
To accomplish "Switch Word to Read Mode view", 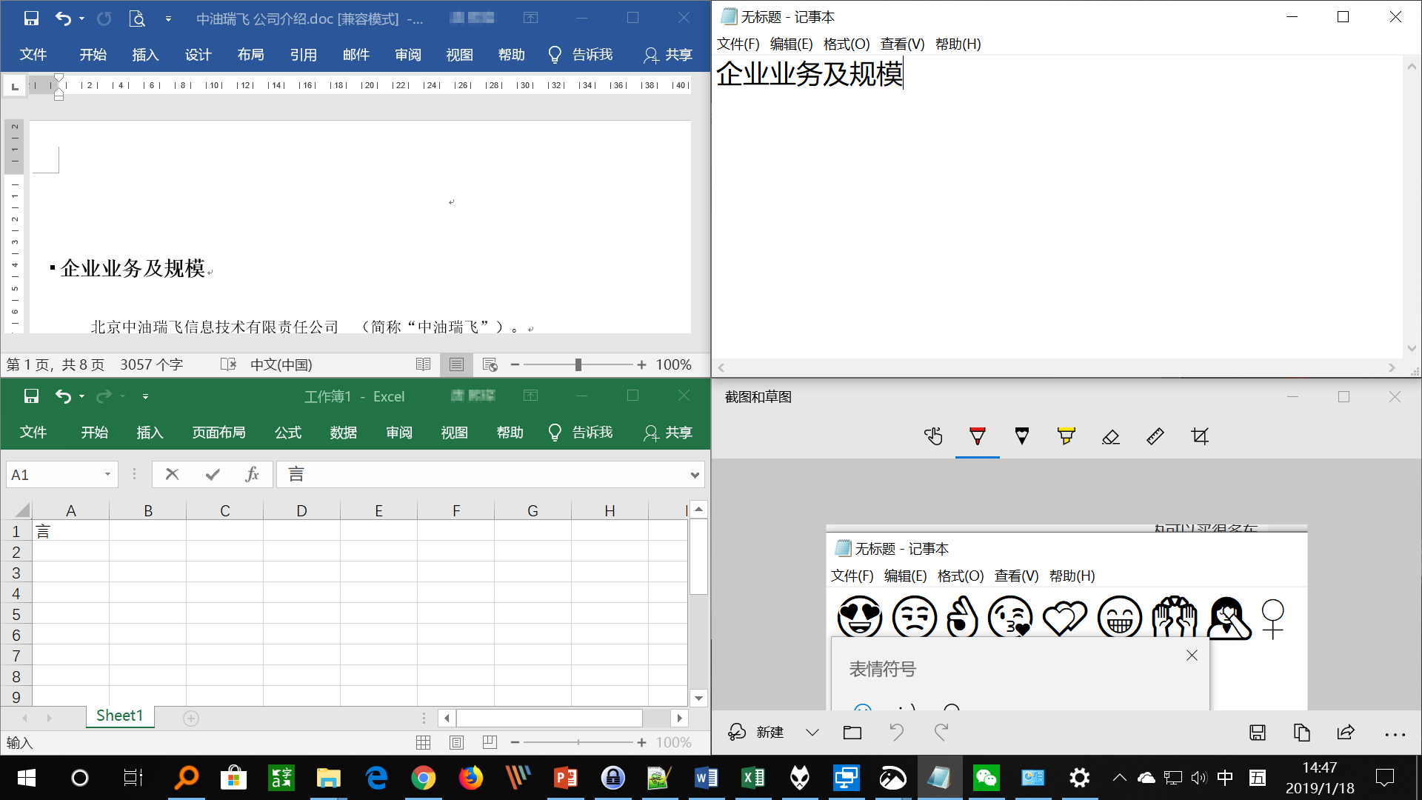I will (423, 364).
